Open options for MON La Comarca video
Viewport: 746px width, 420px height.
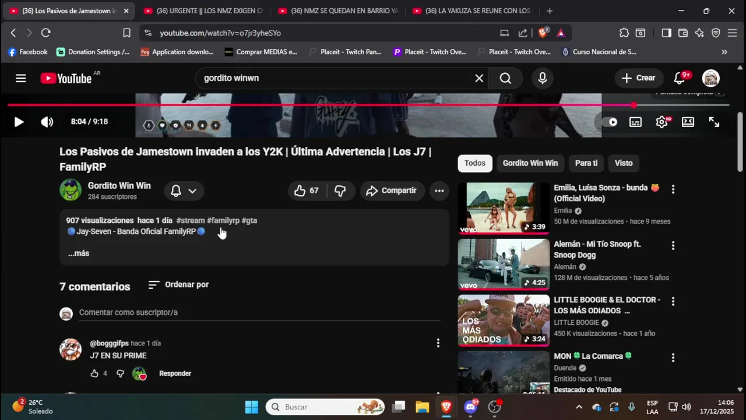(673, 358)
